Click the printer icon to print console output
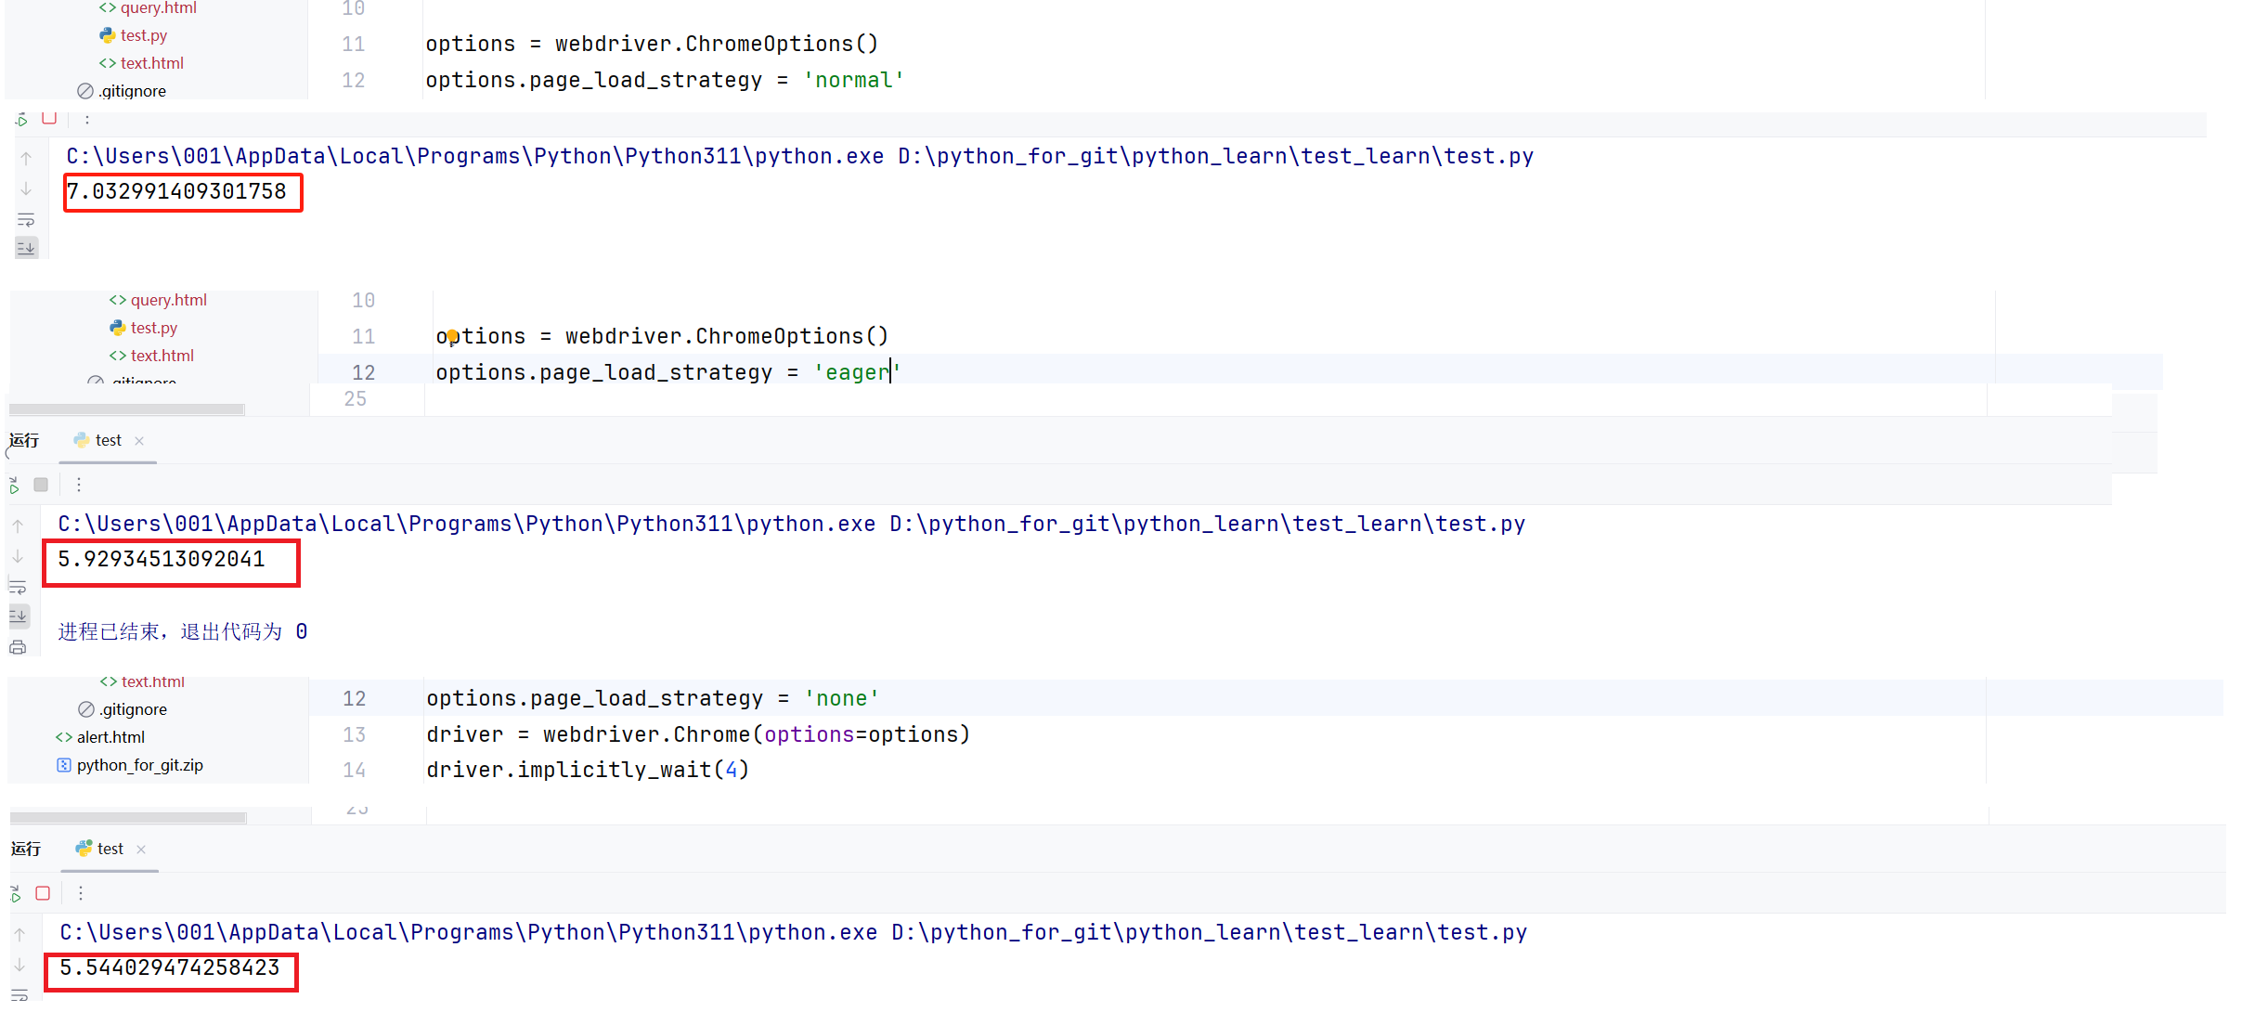 coord(18,647)
